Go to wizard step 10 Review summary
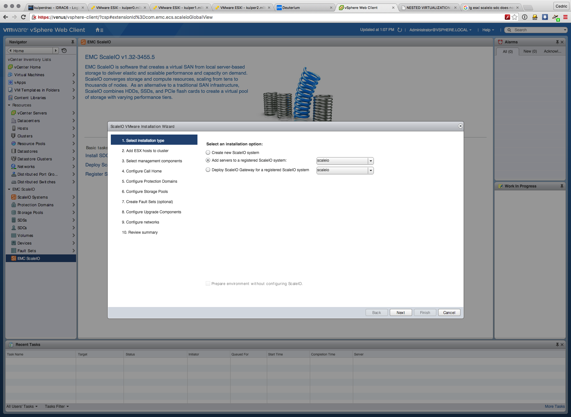Image resolution: width=571 pixels, height=417 pixels. tap(140, 232)
